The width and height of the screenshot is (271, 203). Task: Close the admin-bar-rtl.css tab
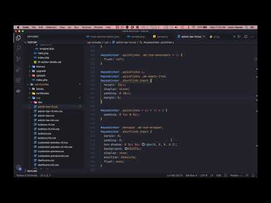[x=204, y=37]
